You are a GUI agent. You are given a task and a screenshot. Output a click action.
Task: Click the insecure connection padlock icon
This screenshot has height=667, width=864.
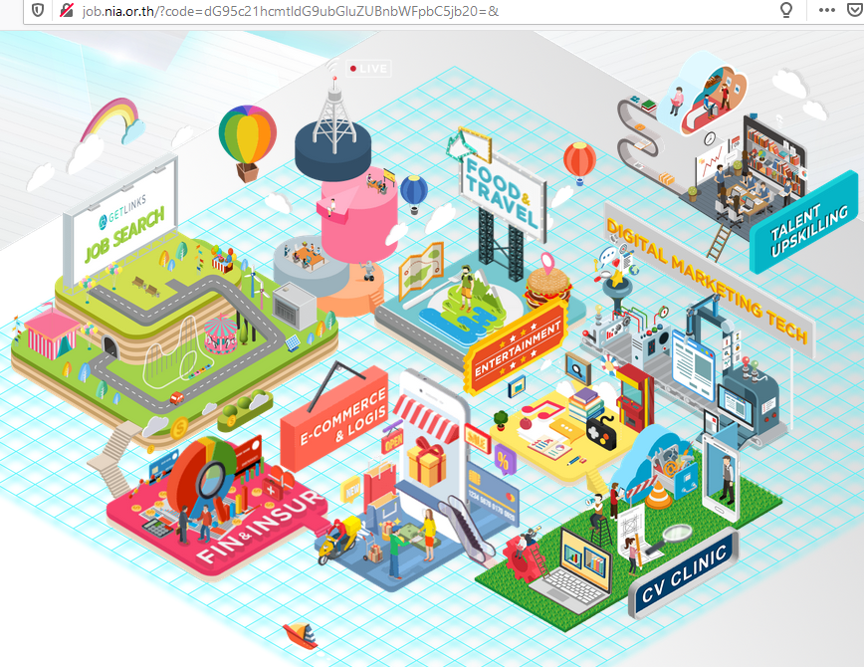coord(67,10)
